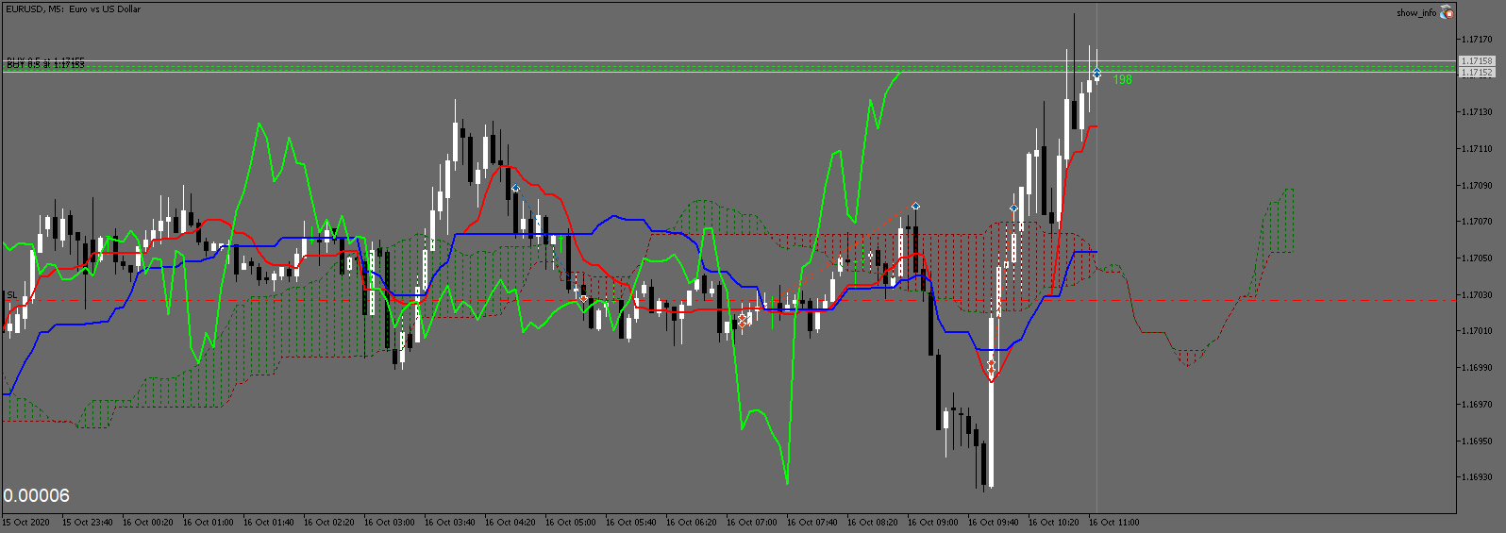Select the BUY 0.5 at 1.17155 order label

coord(45,63)
